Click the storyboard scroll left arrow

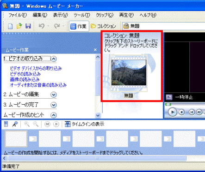[x=4, y=158]
